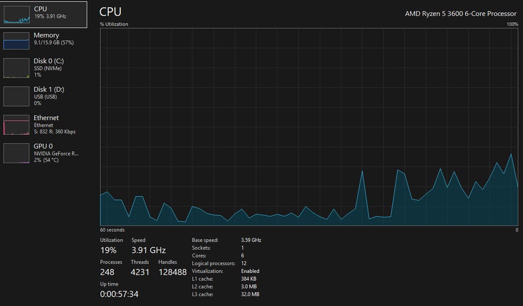
Task: Click the Ethernet mini graph thumbnail
Action: [16, 124]
